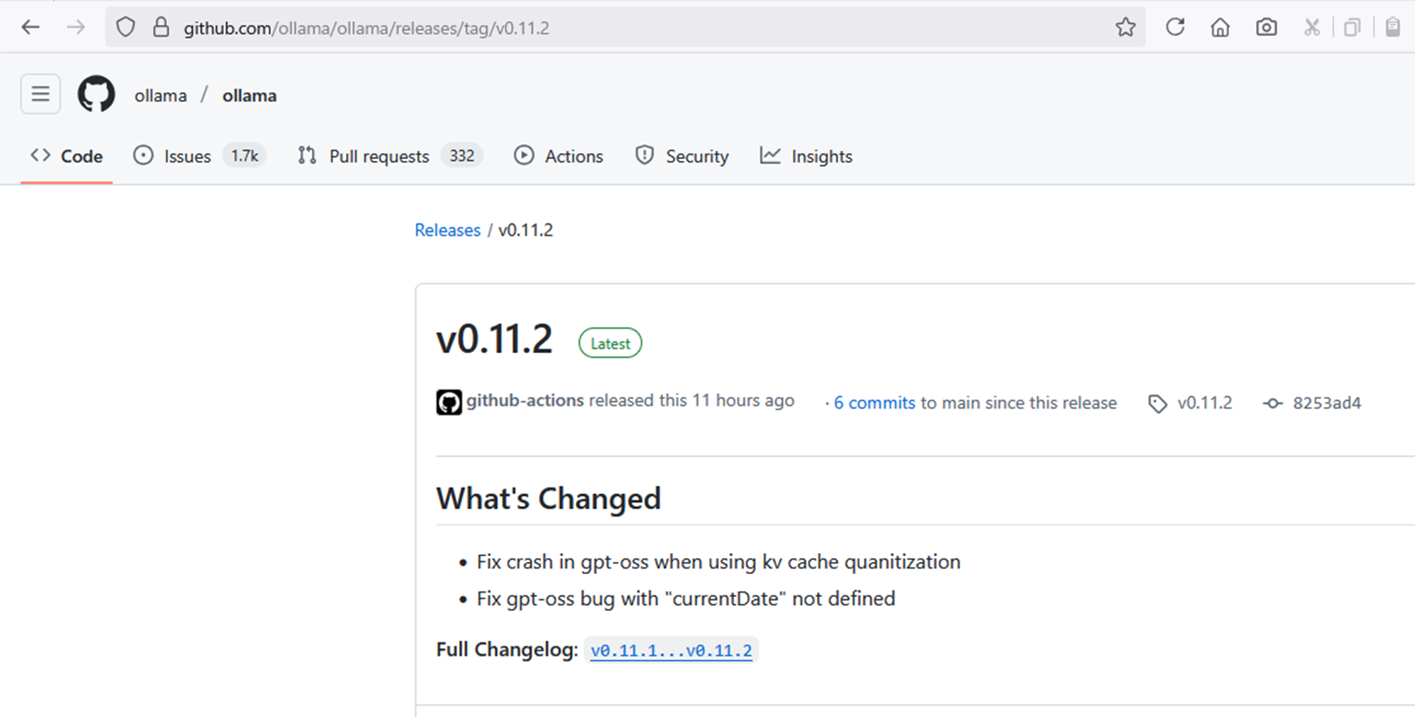Click the copy toolbar icon
1415x717 pixels.
(x=1352, y=27)
